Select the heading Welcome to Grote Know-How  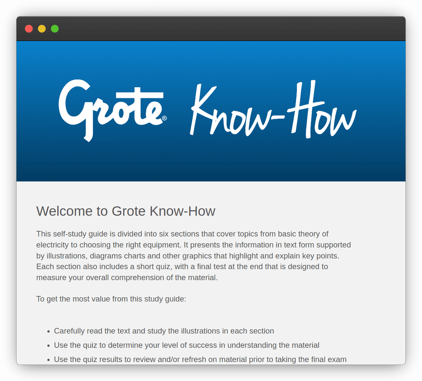pos(126,211)
